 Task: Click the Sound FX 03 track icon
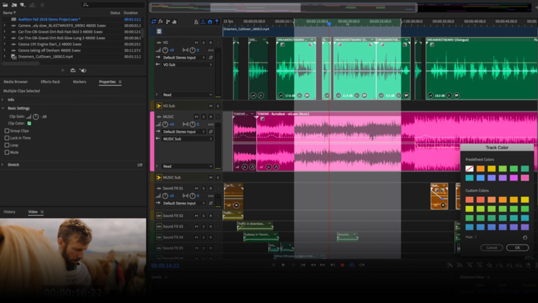pyautogui.click(x=159, y=227)
